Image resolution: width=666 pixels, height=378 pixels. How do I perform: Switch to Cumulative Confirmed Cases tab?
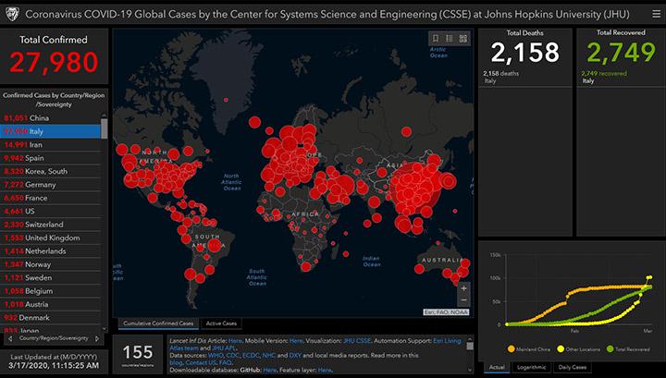(x=159, y=323)
